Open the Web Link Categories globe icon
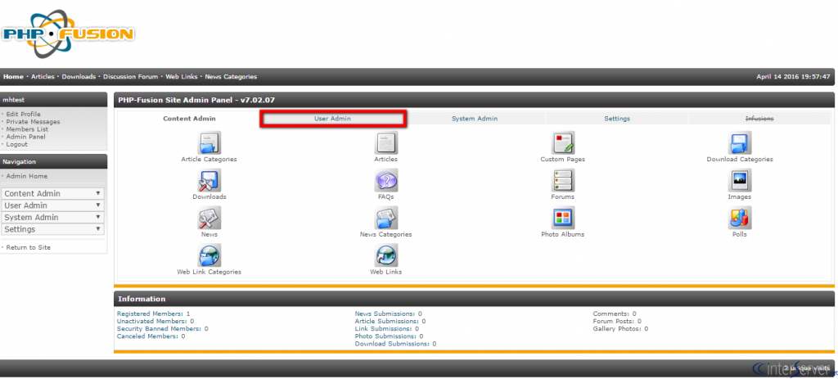The height and width of the screenshot is (379, 838). pyautogui.click(x=209, y=255)
